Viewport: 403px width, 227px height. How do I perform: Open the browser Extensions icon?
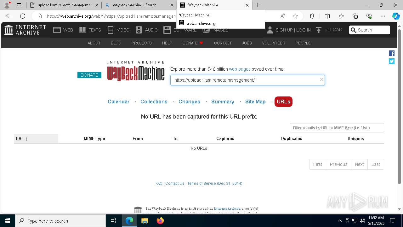coord(312,16)
